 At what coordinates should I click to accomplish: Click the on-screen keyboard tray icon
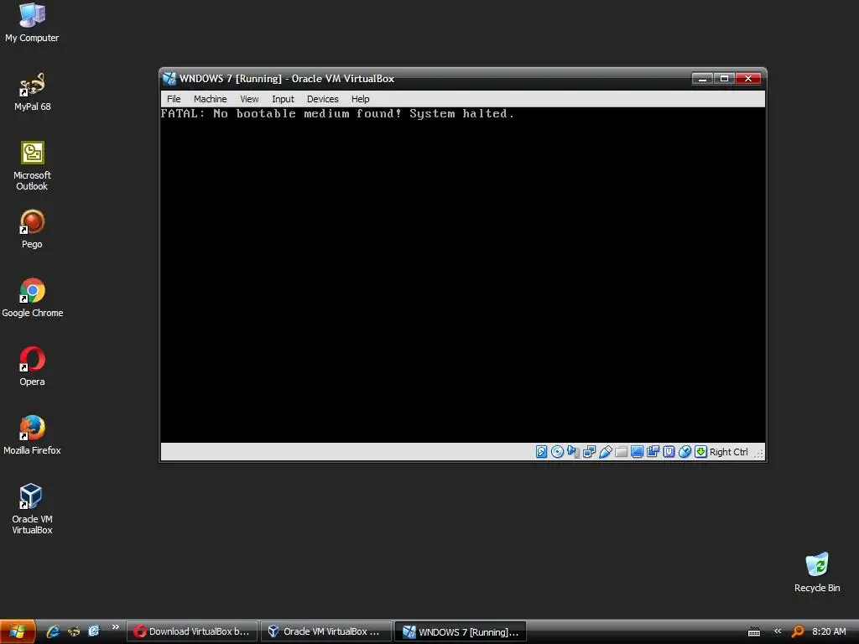[754, 632]
